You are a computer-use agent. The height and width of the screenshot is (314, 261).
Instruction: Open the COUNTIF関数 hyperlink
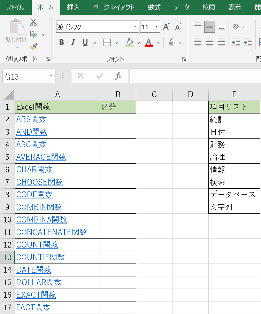pos(40,257)
